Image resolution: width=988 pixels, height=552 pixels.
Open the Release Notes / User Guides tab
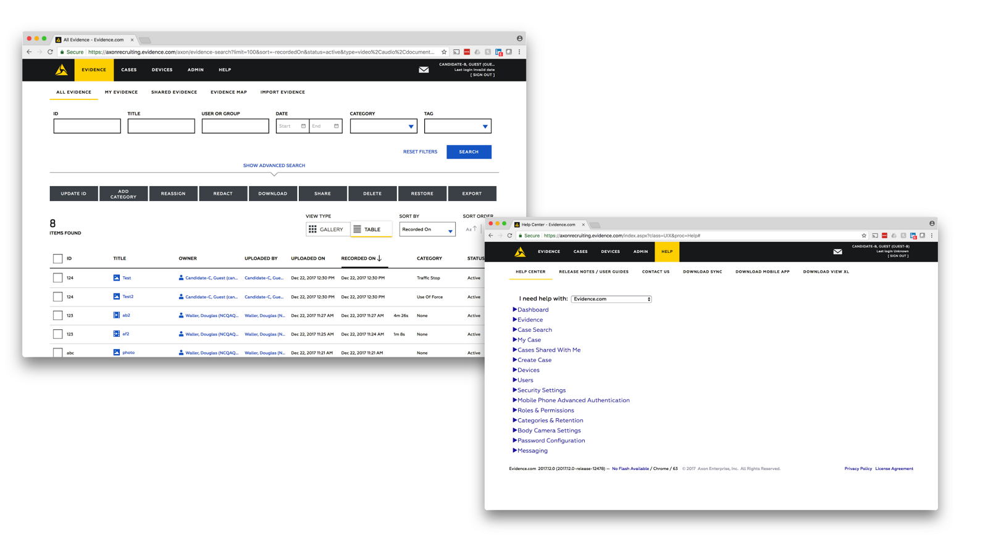click(593, 271)
